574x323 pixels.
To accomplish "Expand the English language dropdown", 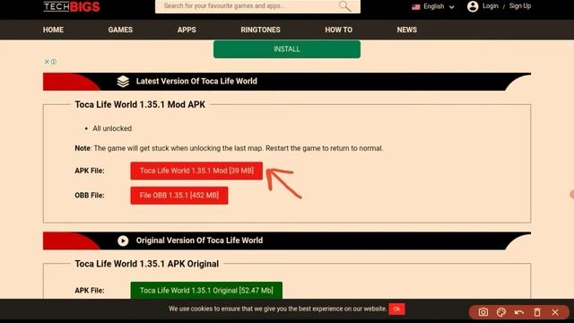I will (x=433, y=6).
